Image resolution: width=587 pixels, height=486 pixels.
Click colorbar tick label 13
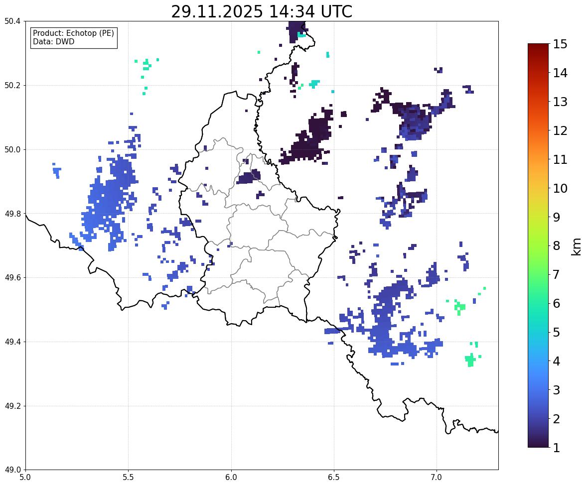click(x=560, y=102)
